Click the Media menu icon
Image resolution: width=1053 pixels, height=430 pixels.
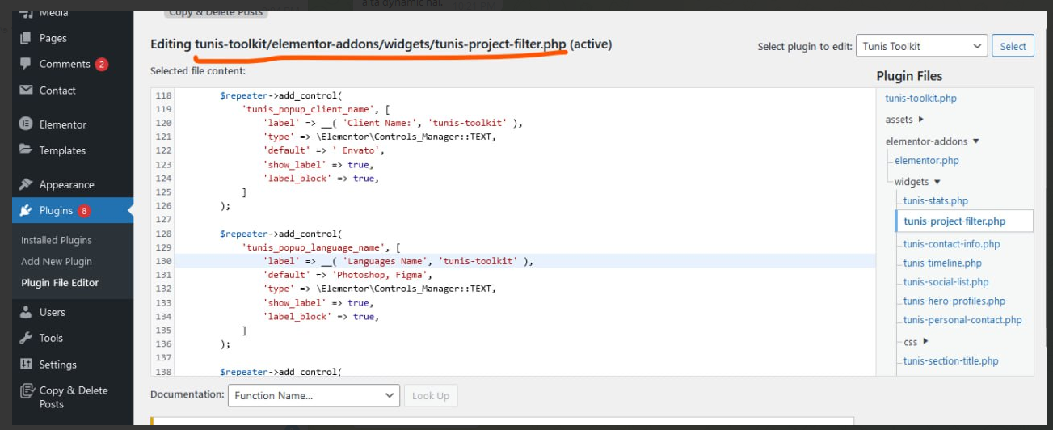[x=26, y=12]
